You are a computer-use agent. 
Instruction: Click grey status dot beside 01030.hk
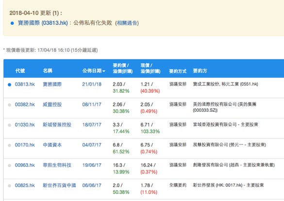[x=9, y=125]
